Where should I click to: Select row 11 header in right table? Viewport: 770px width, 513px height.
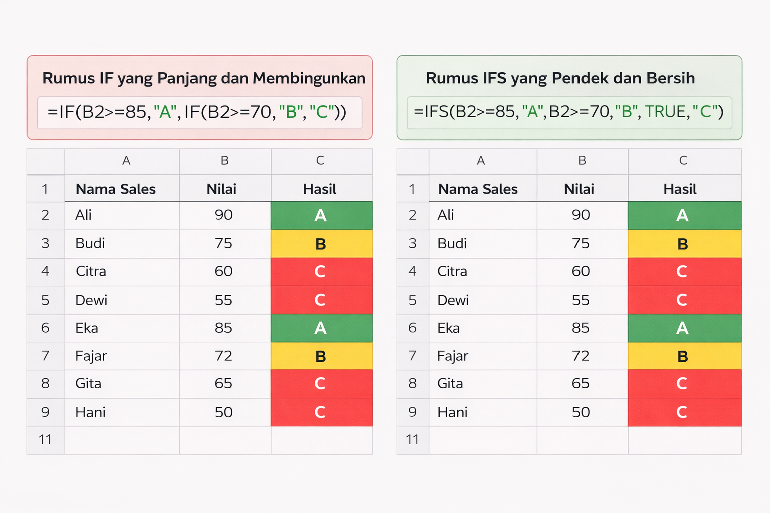point(413,440)
